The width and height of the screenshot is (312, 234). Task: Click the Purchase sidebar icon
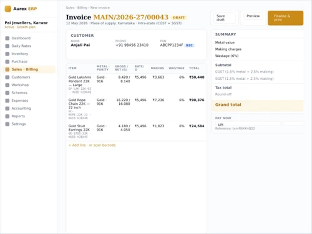coord(7,62)
